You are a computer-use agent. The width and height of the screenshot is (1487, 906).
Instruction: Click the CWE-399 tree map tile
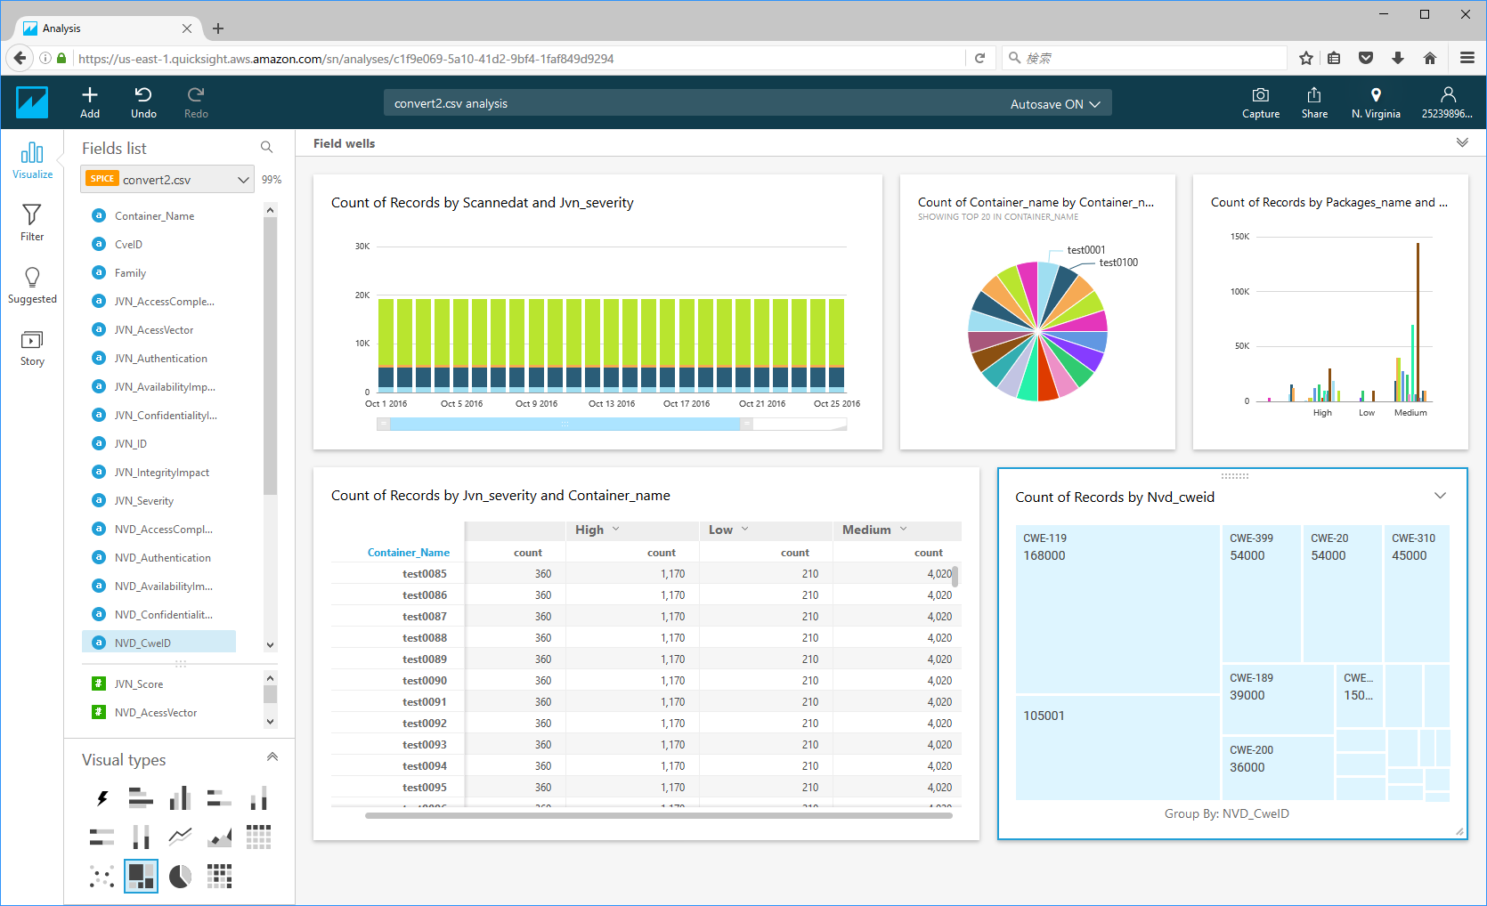[1261, 594]
